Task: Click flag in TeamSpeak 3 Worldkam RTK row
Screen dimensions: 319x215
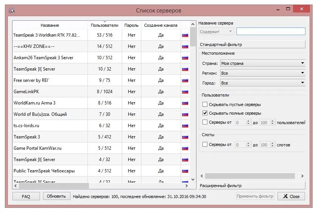Action: coord(185,35)
